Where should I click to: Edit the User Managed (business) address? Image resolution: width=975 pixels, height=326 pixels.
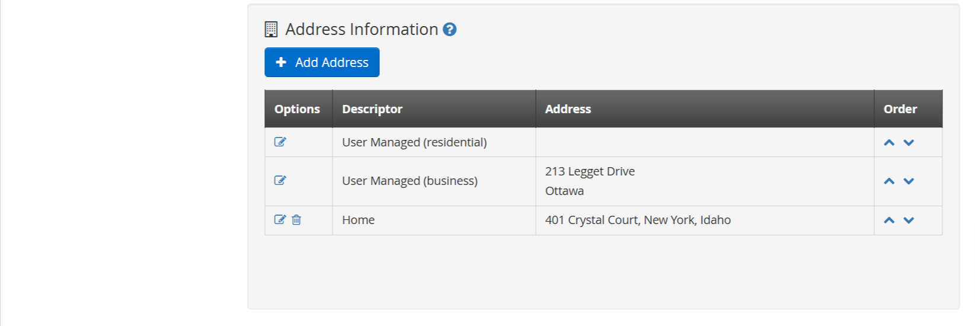click(280, 180)
